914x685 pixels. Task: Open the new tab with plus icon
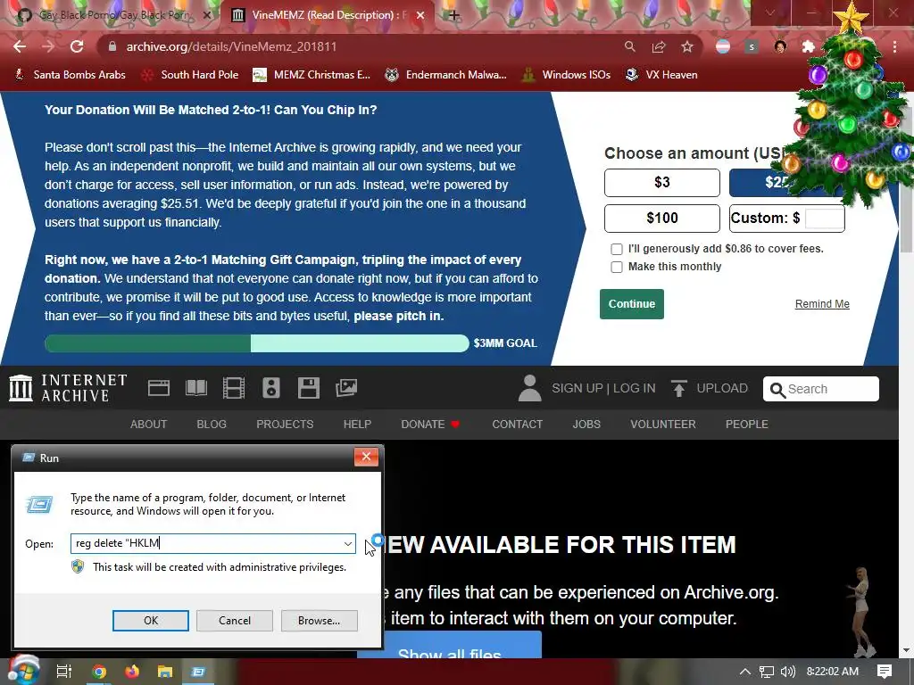tap(454, 15)
